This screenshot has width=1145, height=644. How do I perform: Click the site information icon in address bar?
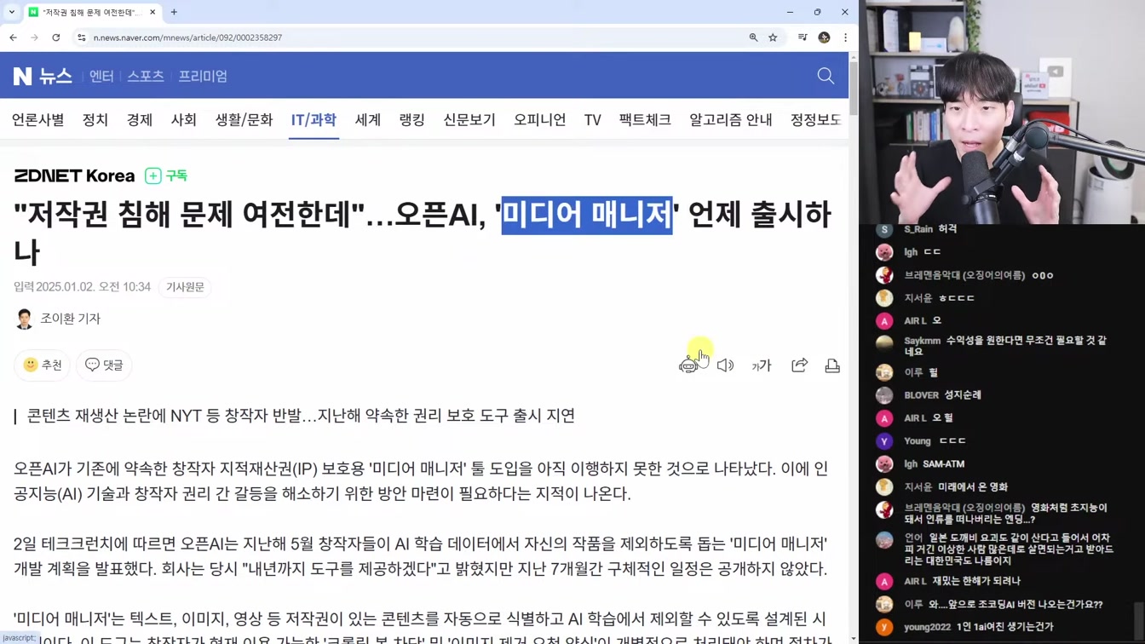[x=82, y=37]
